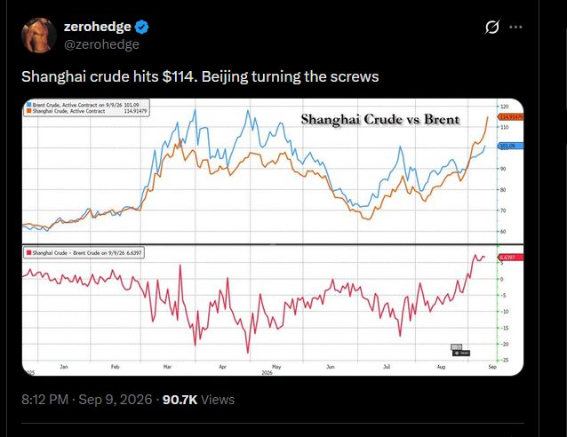Viewport: 567px width, 437px height.
Task: Click the orange 114.91 price tag on chart
Action: point(510,117)
